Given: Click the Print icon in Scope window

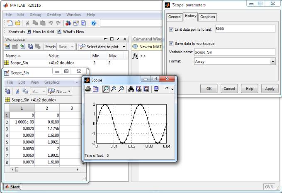Looking at the screenshot, I should 88,89.
